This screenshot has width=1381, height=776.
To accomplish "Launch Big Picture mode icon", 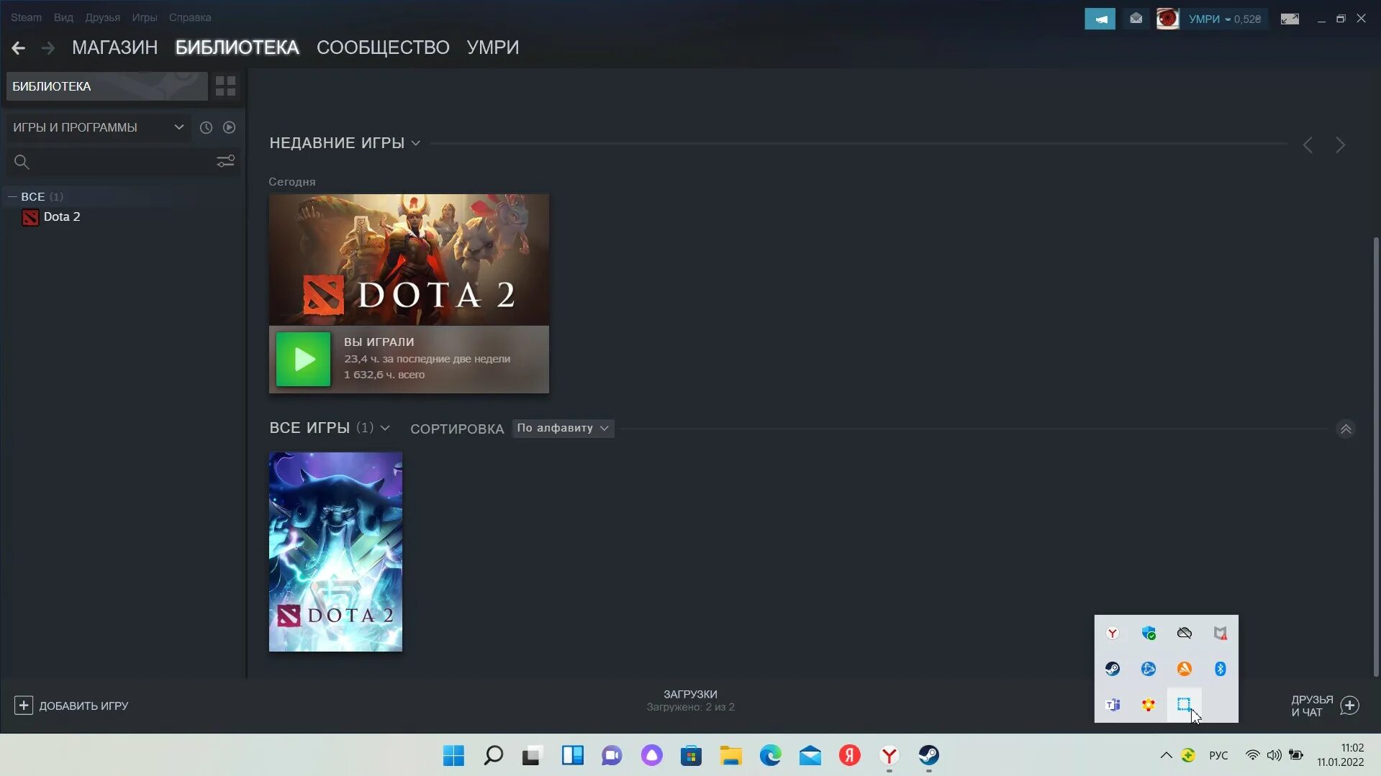I will (x=1290, y=19).
